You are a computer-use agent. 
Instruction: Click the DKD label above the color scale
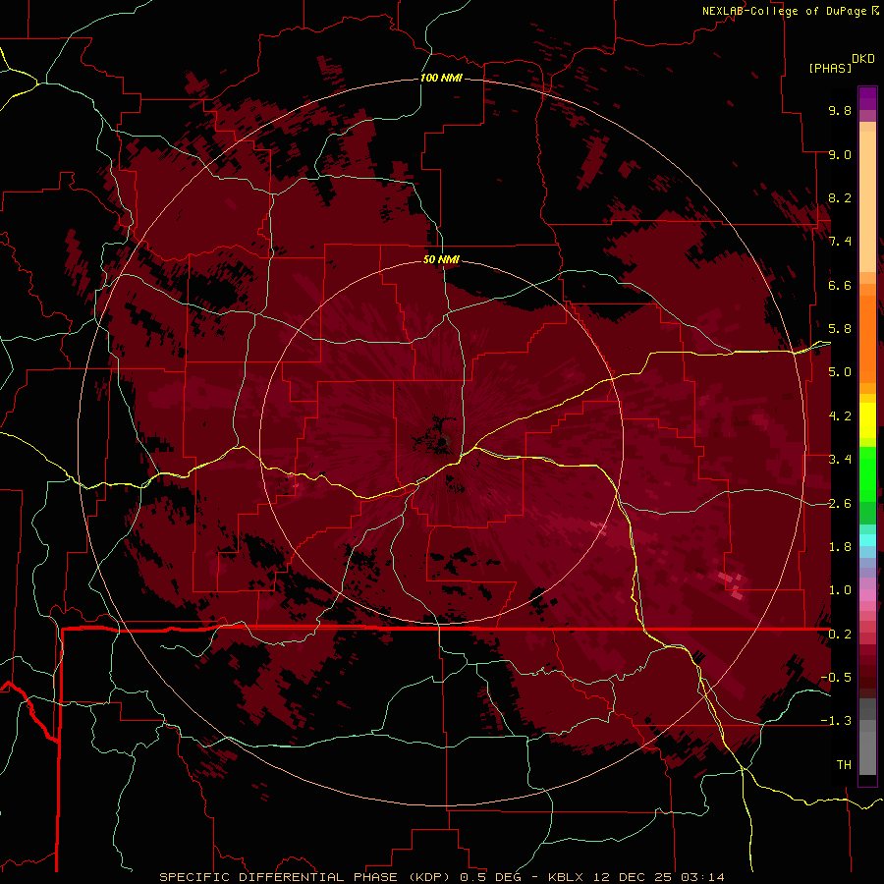[863, 59]
